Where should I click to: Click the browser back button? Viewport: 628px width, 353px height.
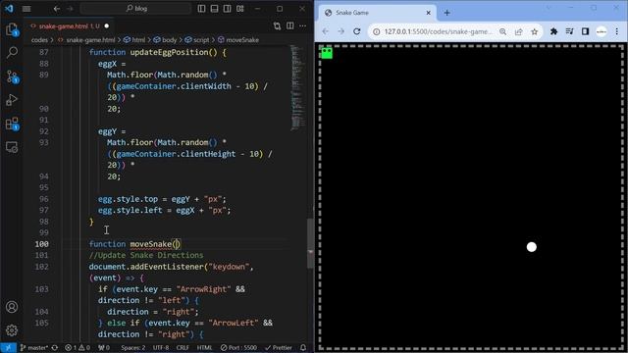coord(325,31)
